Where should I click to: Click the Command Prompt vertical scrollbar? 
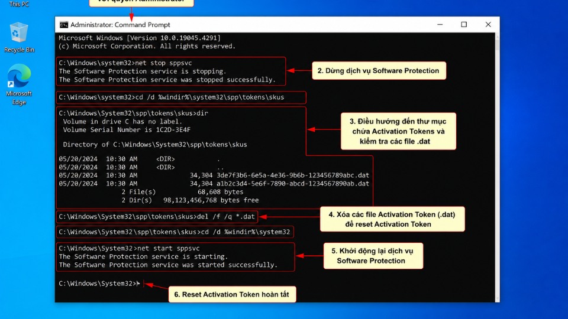(497, 167)
